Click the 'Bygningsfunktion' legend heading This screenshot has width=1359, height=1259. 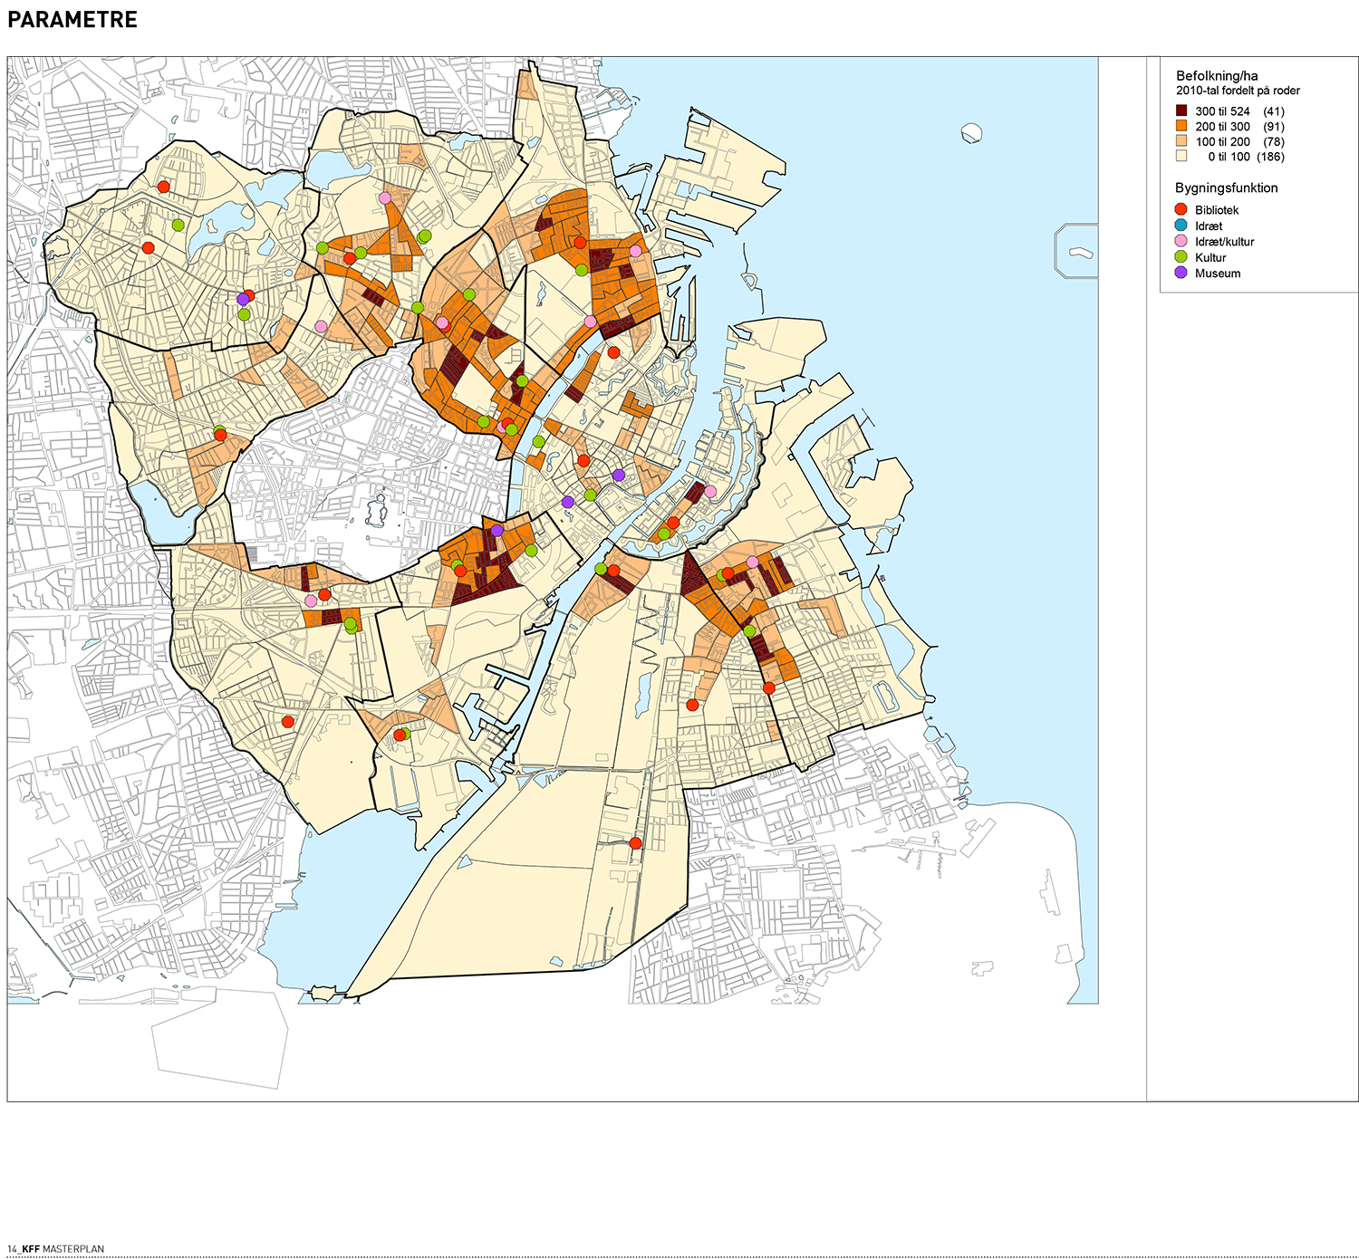tap(1227, 188)
